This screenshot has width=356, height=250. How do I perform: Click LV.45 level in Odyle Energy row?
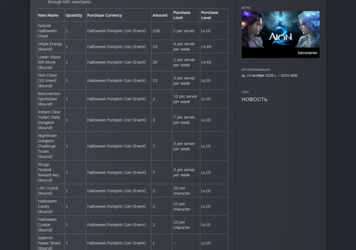(206, 47)
